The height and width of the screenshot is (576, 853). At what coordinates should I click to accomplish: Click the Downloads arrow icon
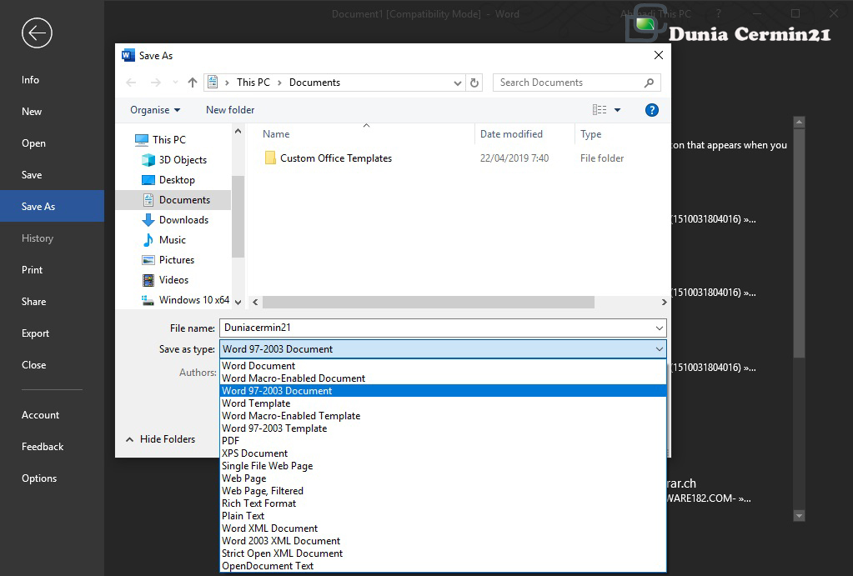pos(148,220)
